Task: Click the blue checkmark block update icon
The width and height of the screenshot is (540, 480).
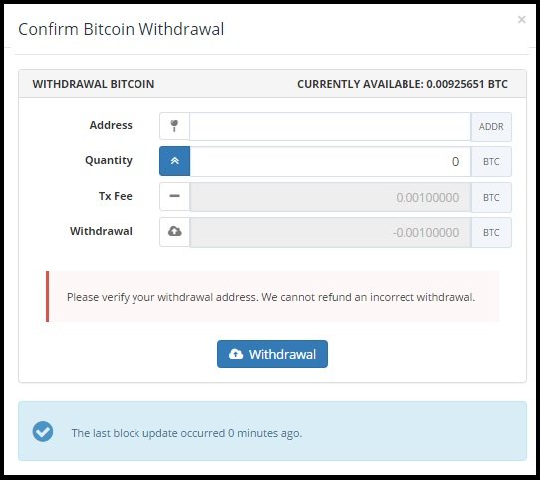Action: tap(43, 432)
